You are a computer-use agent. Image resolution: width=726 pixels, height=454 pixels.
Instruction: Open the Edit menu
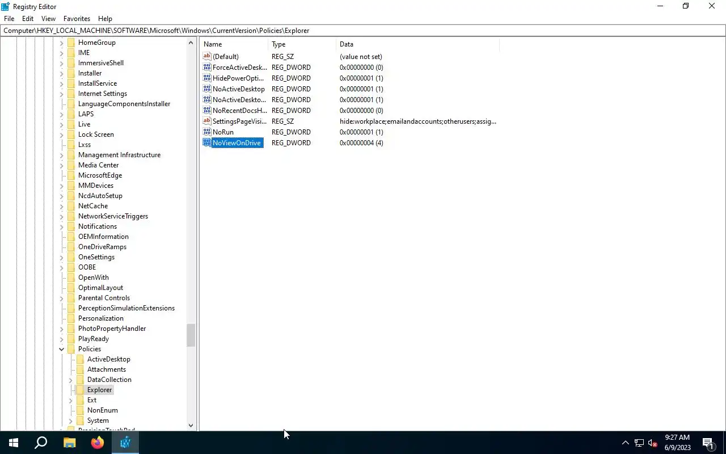28,19
